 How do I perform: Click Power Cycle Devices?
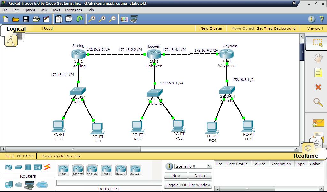coord(60,156)
